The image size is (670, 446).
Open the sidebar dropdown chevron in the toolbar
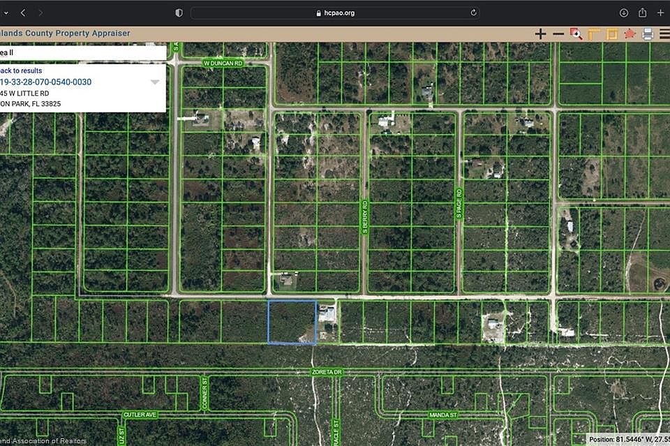point(5,13)
